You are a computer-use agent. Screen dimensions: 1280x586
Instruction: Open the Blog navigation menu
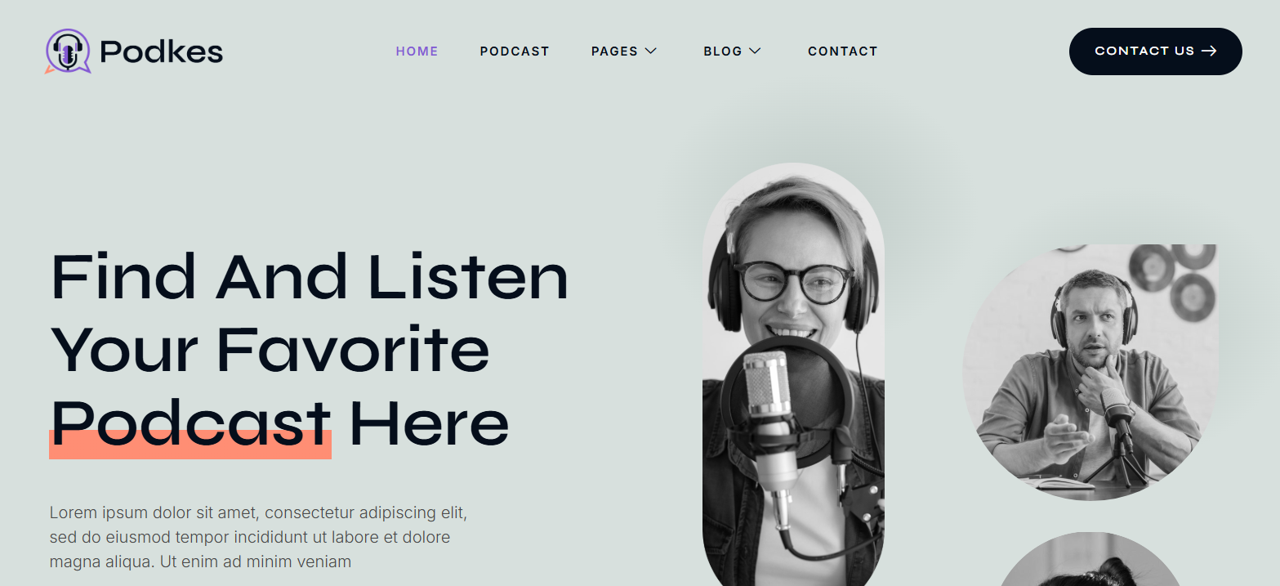[x=733, y=51]
